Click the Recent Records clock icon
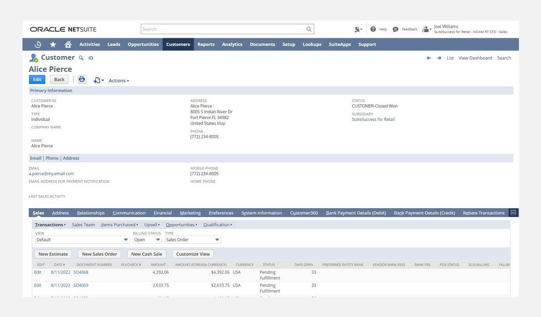This screenshot has height=317, width=541. point(38,44)
